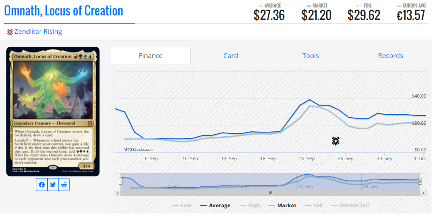Image resolution: width=432 pixels, height=216 pixels.
Task: Enable the Foil series in the legend
Action: (314, 205)
